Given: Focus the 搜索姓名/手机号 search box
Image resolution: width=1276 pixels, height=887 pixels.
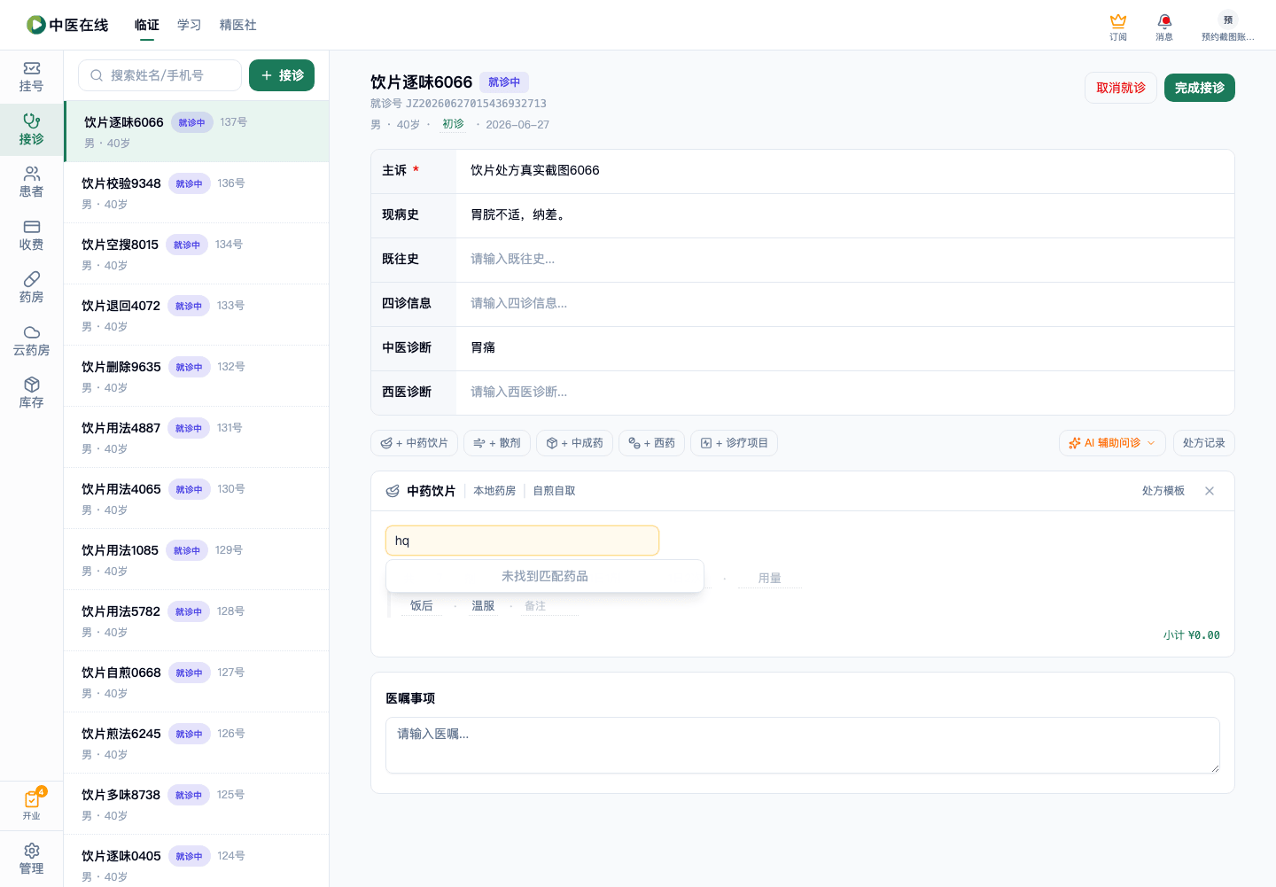Looking at the screenshot, I should pyautogui.click(x=160, y=75).
